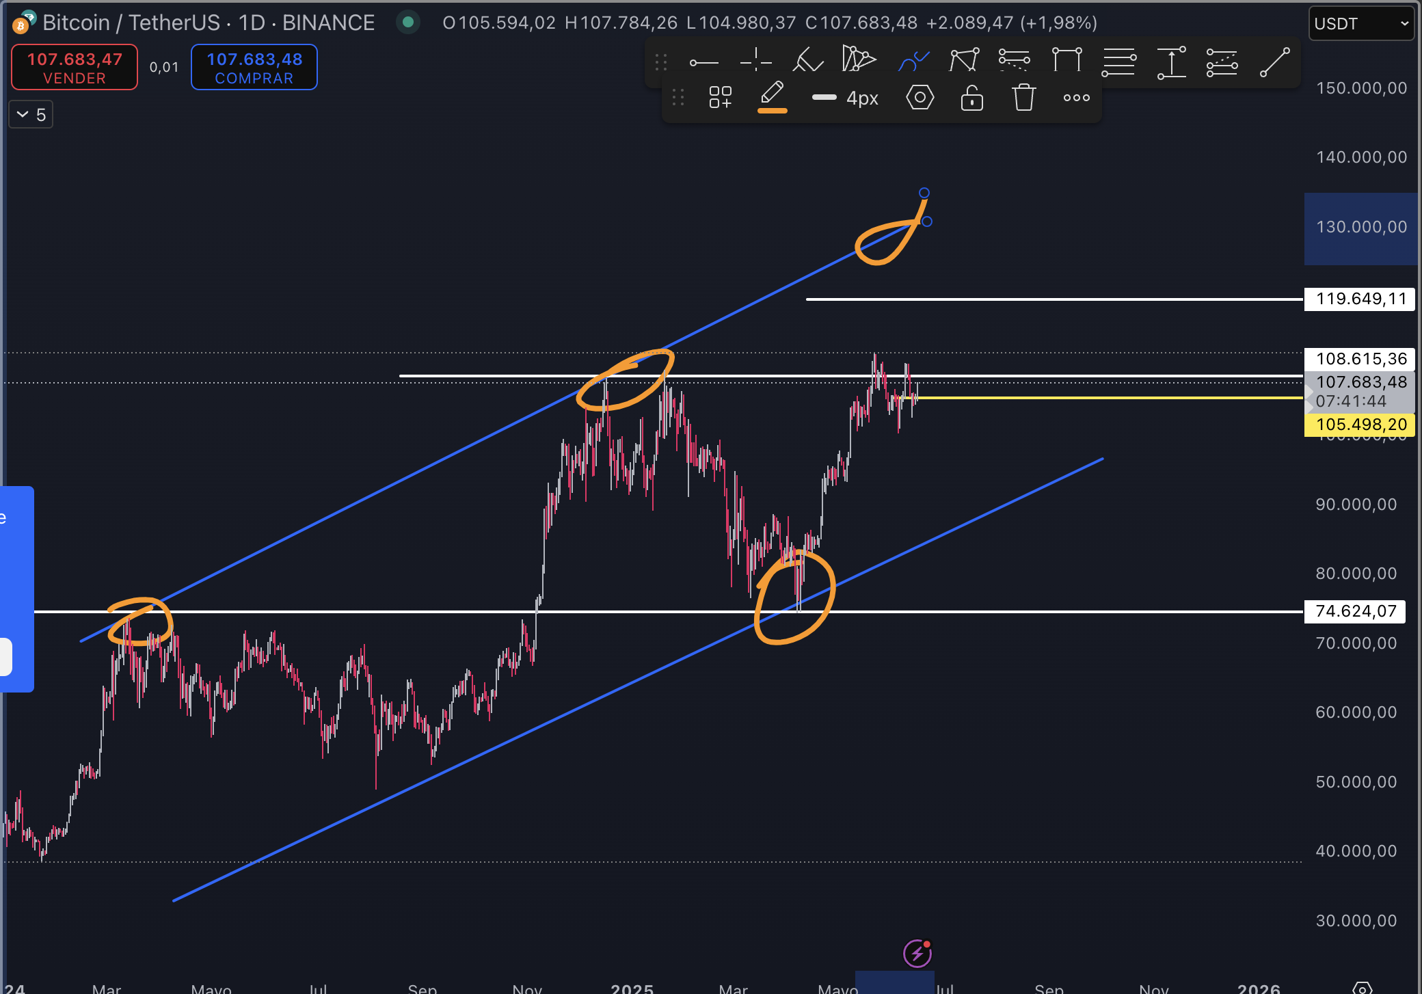The height and width of the screenshot is (994, 1422).
Task: Click the Nov label near 2026 on the time axis
Action: pyautogui.click(x=1153, y=989)
